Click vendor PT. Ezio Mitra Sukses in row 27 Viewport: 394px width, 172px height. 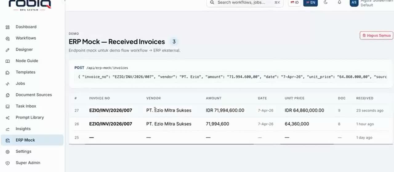[x=169, y=110]
